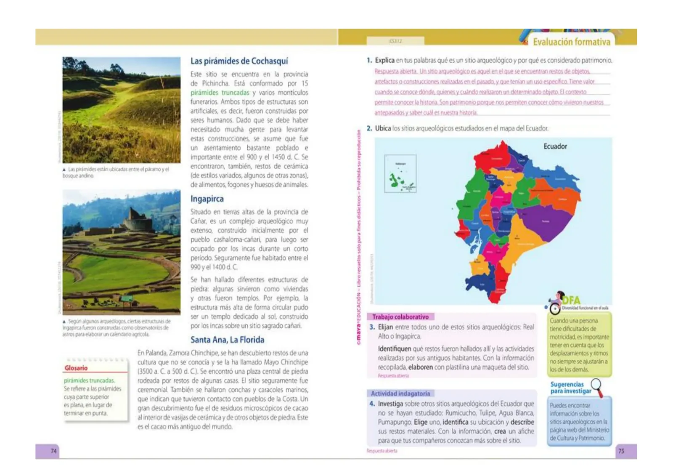
Task: Open the Cochasquí grassy pyramids photo
Action: pyautogui.click(x=122, y=110)
